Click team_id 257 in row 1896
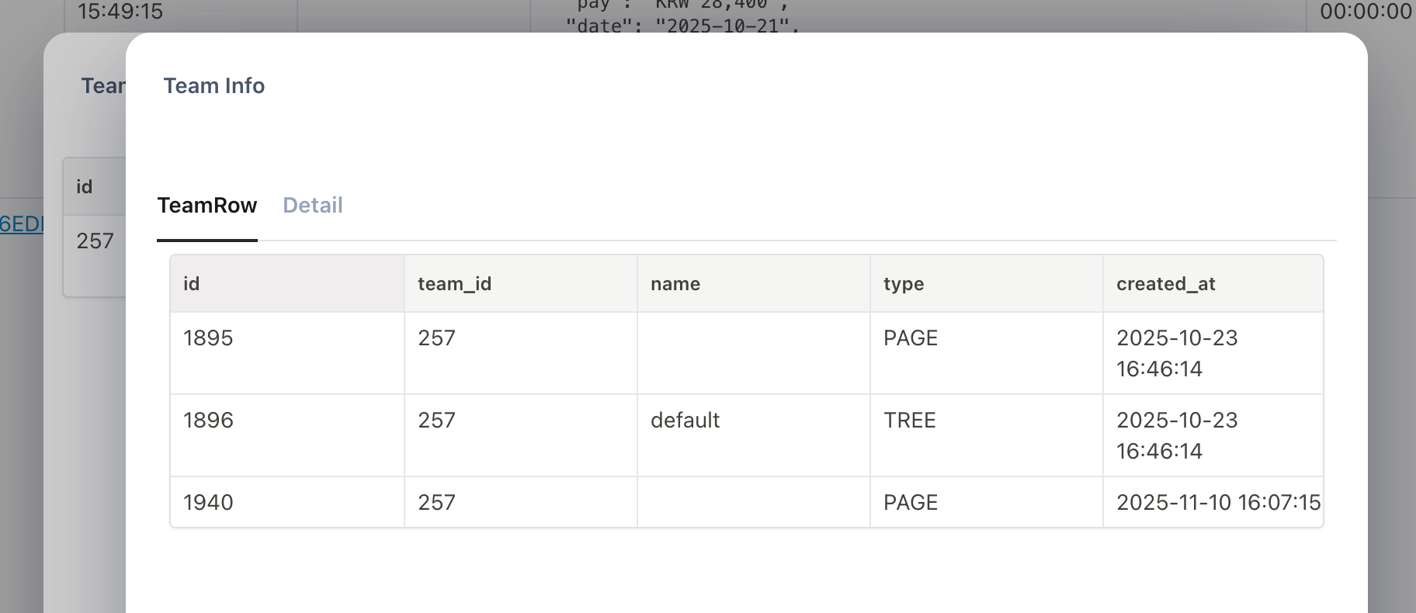 pos(521,435)
